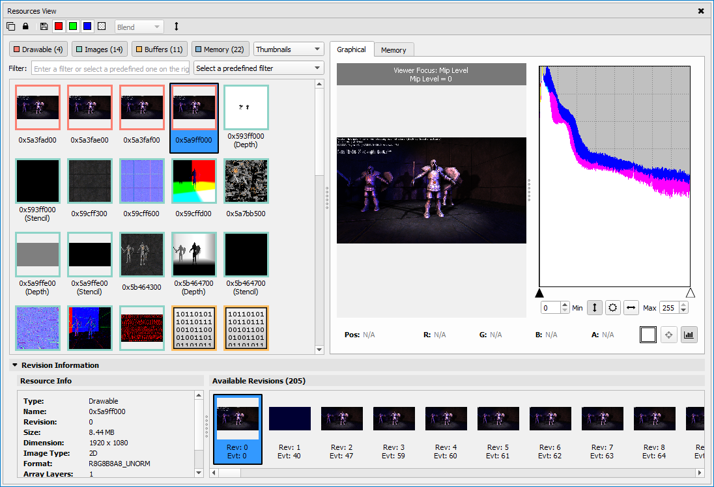The image size is (714, 487).
Task: Click the crosshair target button
Action: pos(668,335)
